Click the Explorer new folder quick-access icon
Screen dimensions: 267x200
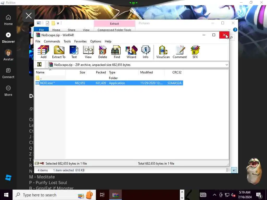tap(53, 23)
